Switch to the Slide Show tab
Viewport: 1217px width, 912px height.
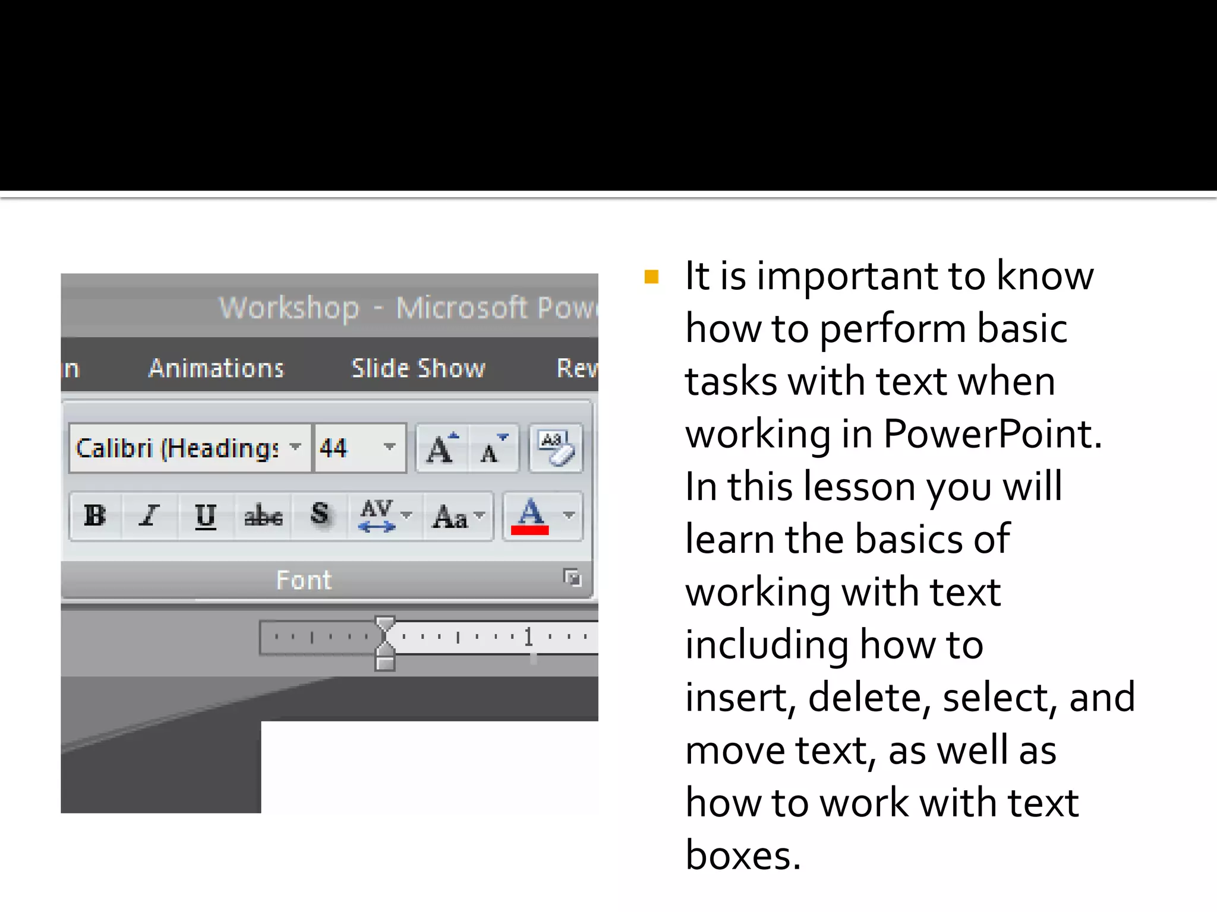(418, 368)
